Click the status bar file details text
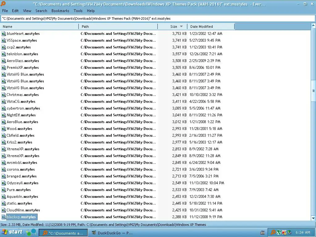Image resolution: width=316 pixels, height=237 pixels. [103, 225]
